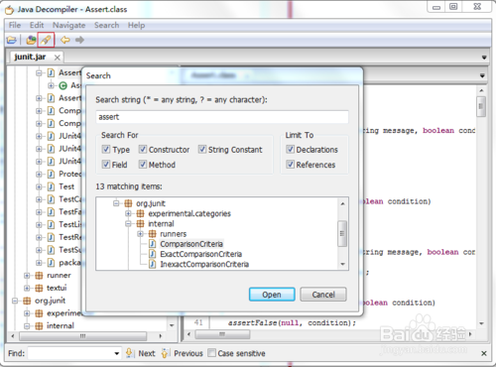Click the Search toolbar icon
This screenshot has width=496, height=367.
46,40
